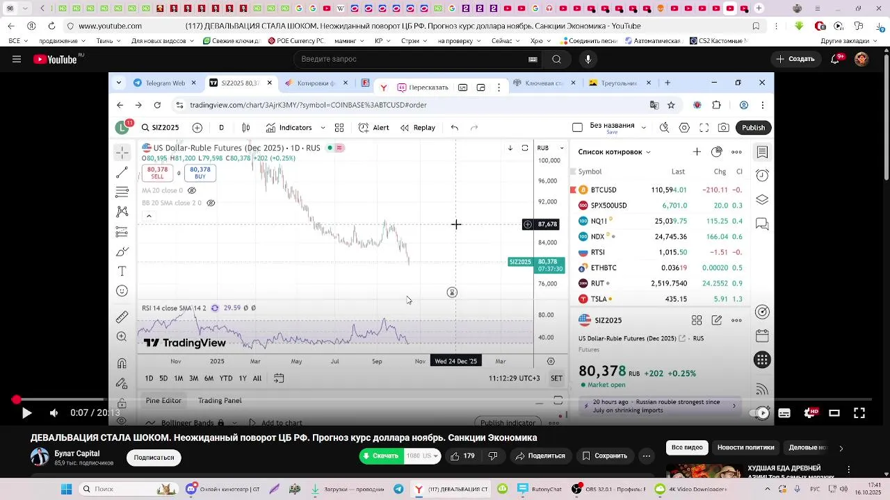Image resolution: width=890 pixels, height=500 pixels.
Task: Select the ruler measure tool
Action: [122, 317]
